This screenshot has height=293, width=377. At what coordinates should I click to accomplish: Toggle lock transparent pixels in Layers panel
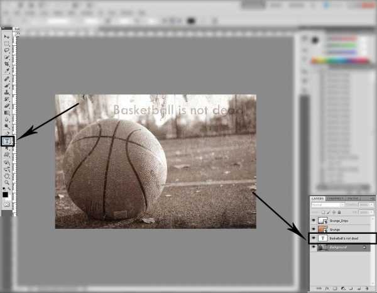(323, 213)
